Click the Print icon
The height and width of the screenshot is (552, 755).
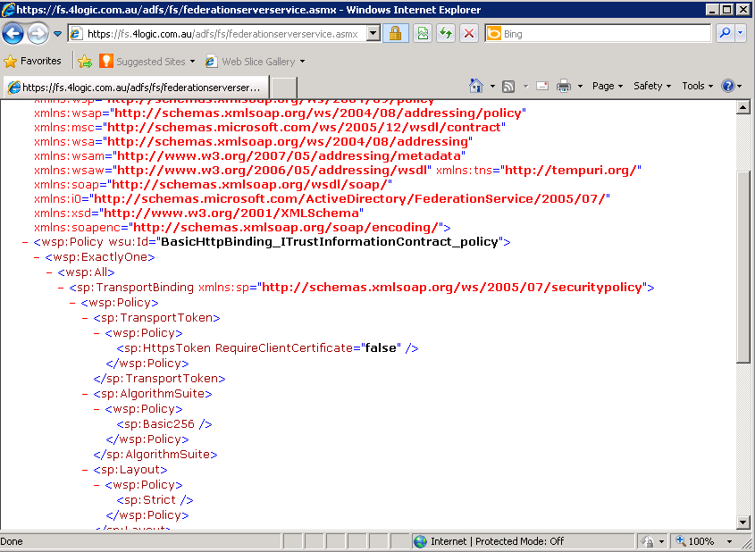(563, 86)
